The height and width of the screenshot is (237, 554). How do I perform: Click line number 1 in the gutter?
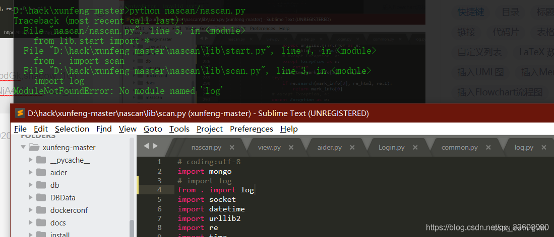tap(159, 162)
